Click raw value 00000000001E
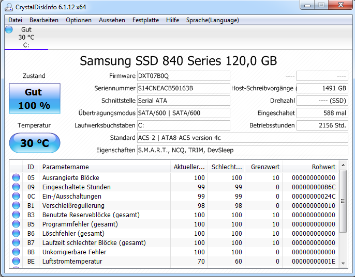This screenshot has width=355, height=277. click(314, 261)
